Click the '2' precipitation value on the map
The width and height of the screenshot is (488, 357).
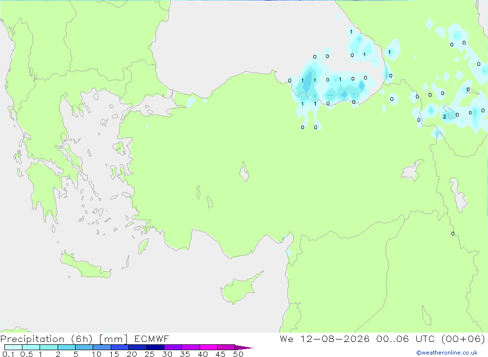pyautogui.click(x=445, y=117)
